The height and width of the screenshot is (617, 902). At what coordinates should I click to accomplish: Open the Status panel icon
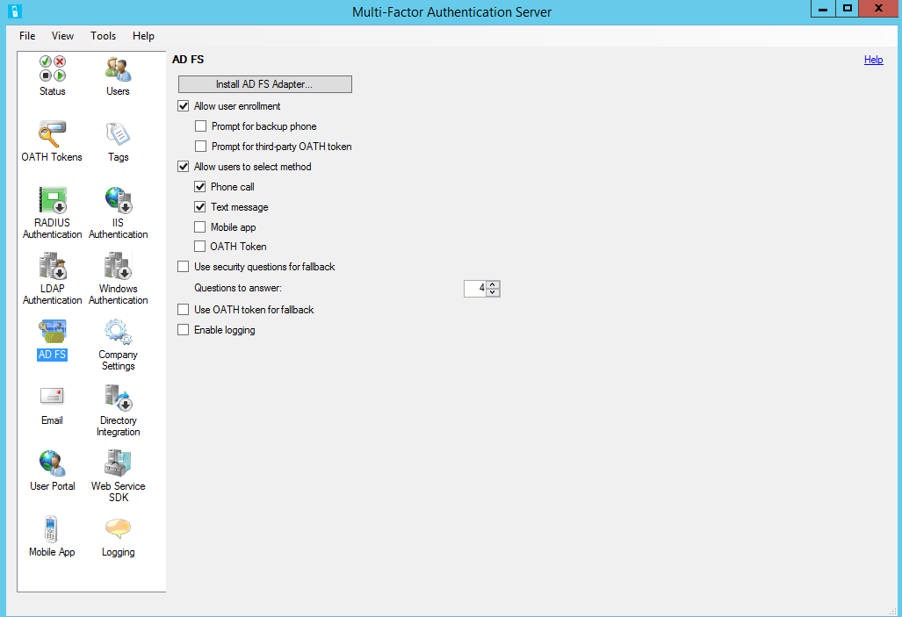(52, 75)
